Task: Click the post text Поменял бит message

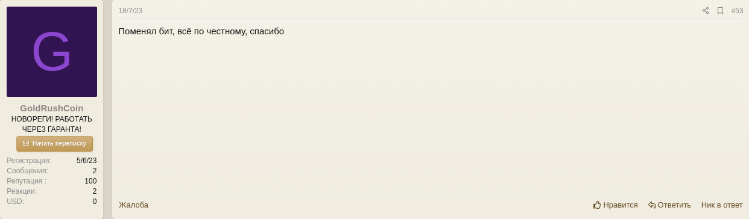Action: (201, 31)
